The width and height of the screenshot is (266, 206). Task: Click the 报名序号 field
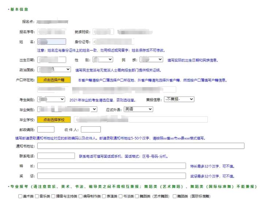point(52,32)
